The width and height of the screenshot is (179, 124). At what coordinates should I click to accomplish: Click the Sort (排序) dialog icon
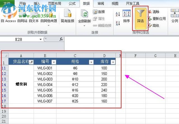[x=126, y=16]
